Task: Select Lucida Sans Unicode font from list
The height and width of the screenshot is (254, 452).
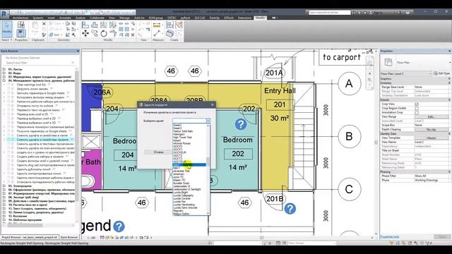Action: tap(185, 207)
